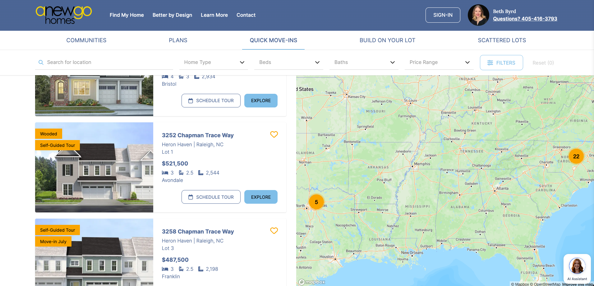Click Beth Byrd's profile photo

click(478, 15)
